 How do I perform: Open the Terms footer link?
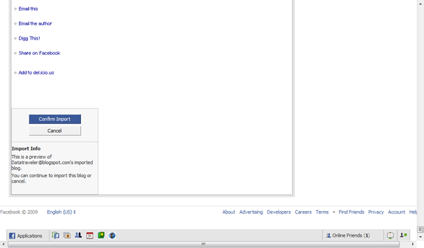(x=322, y=212)
